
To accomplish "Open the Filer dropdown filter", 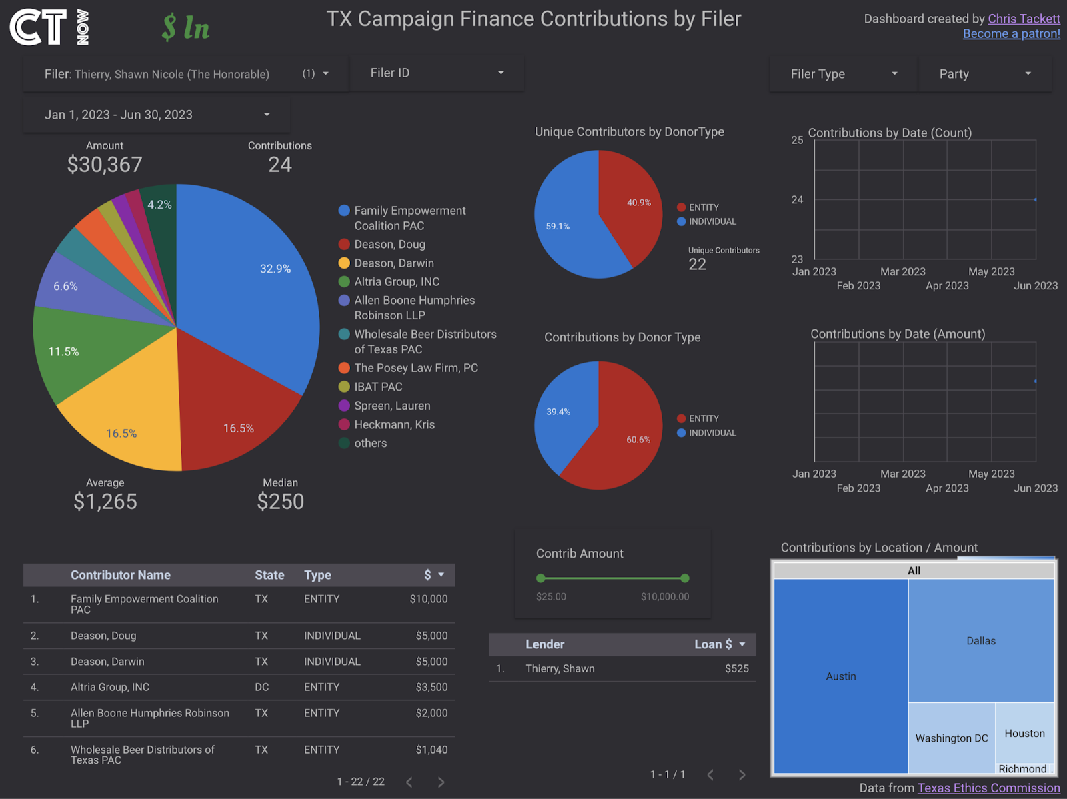I will click(186, 73).
